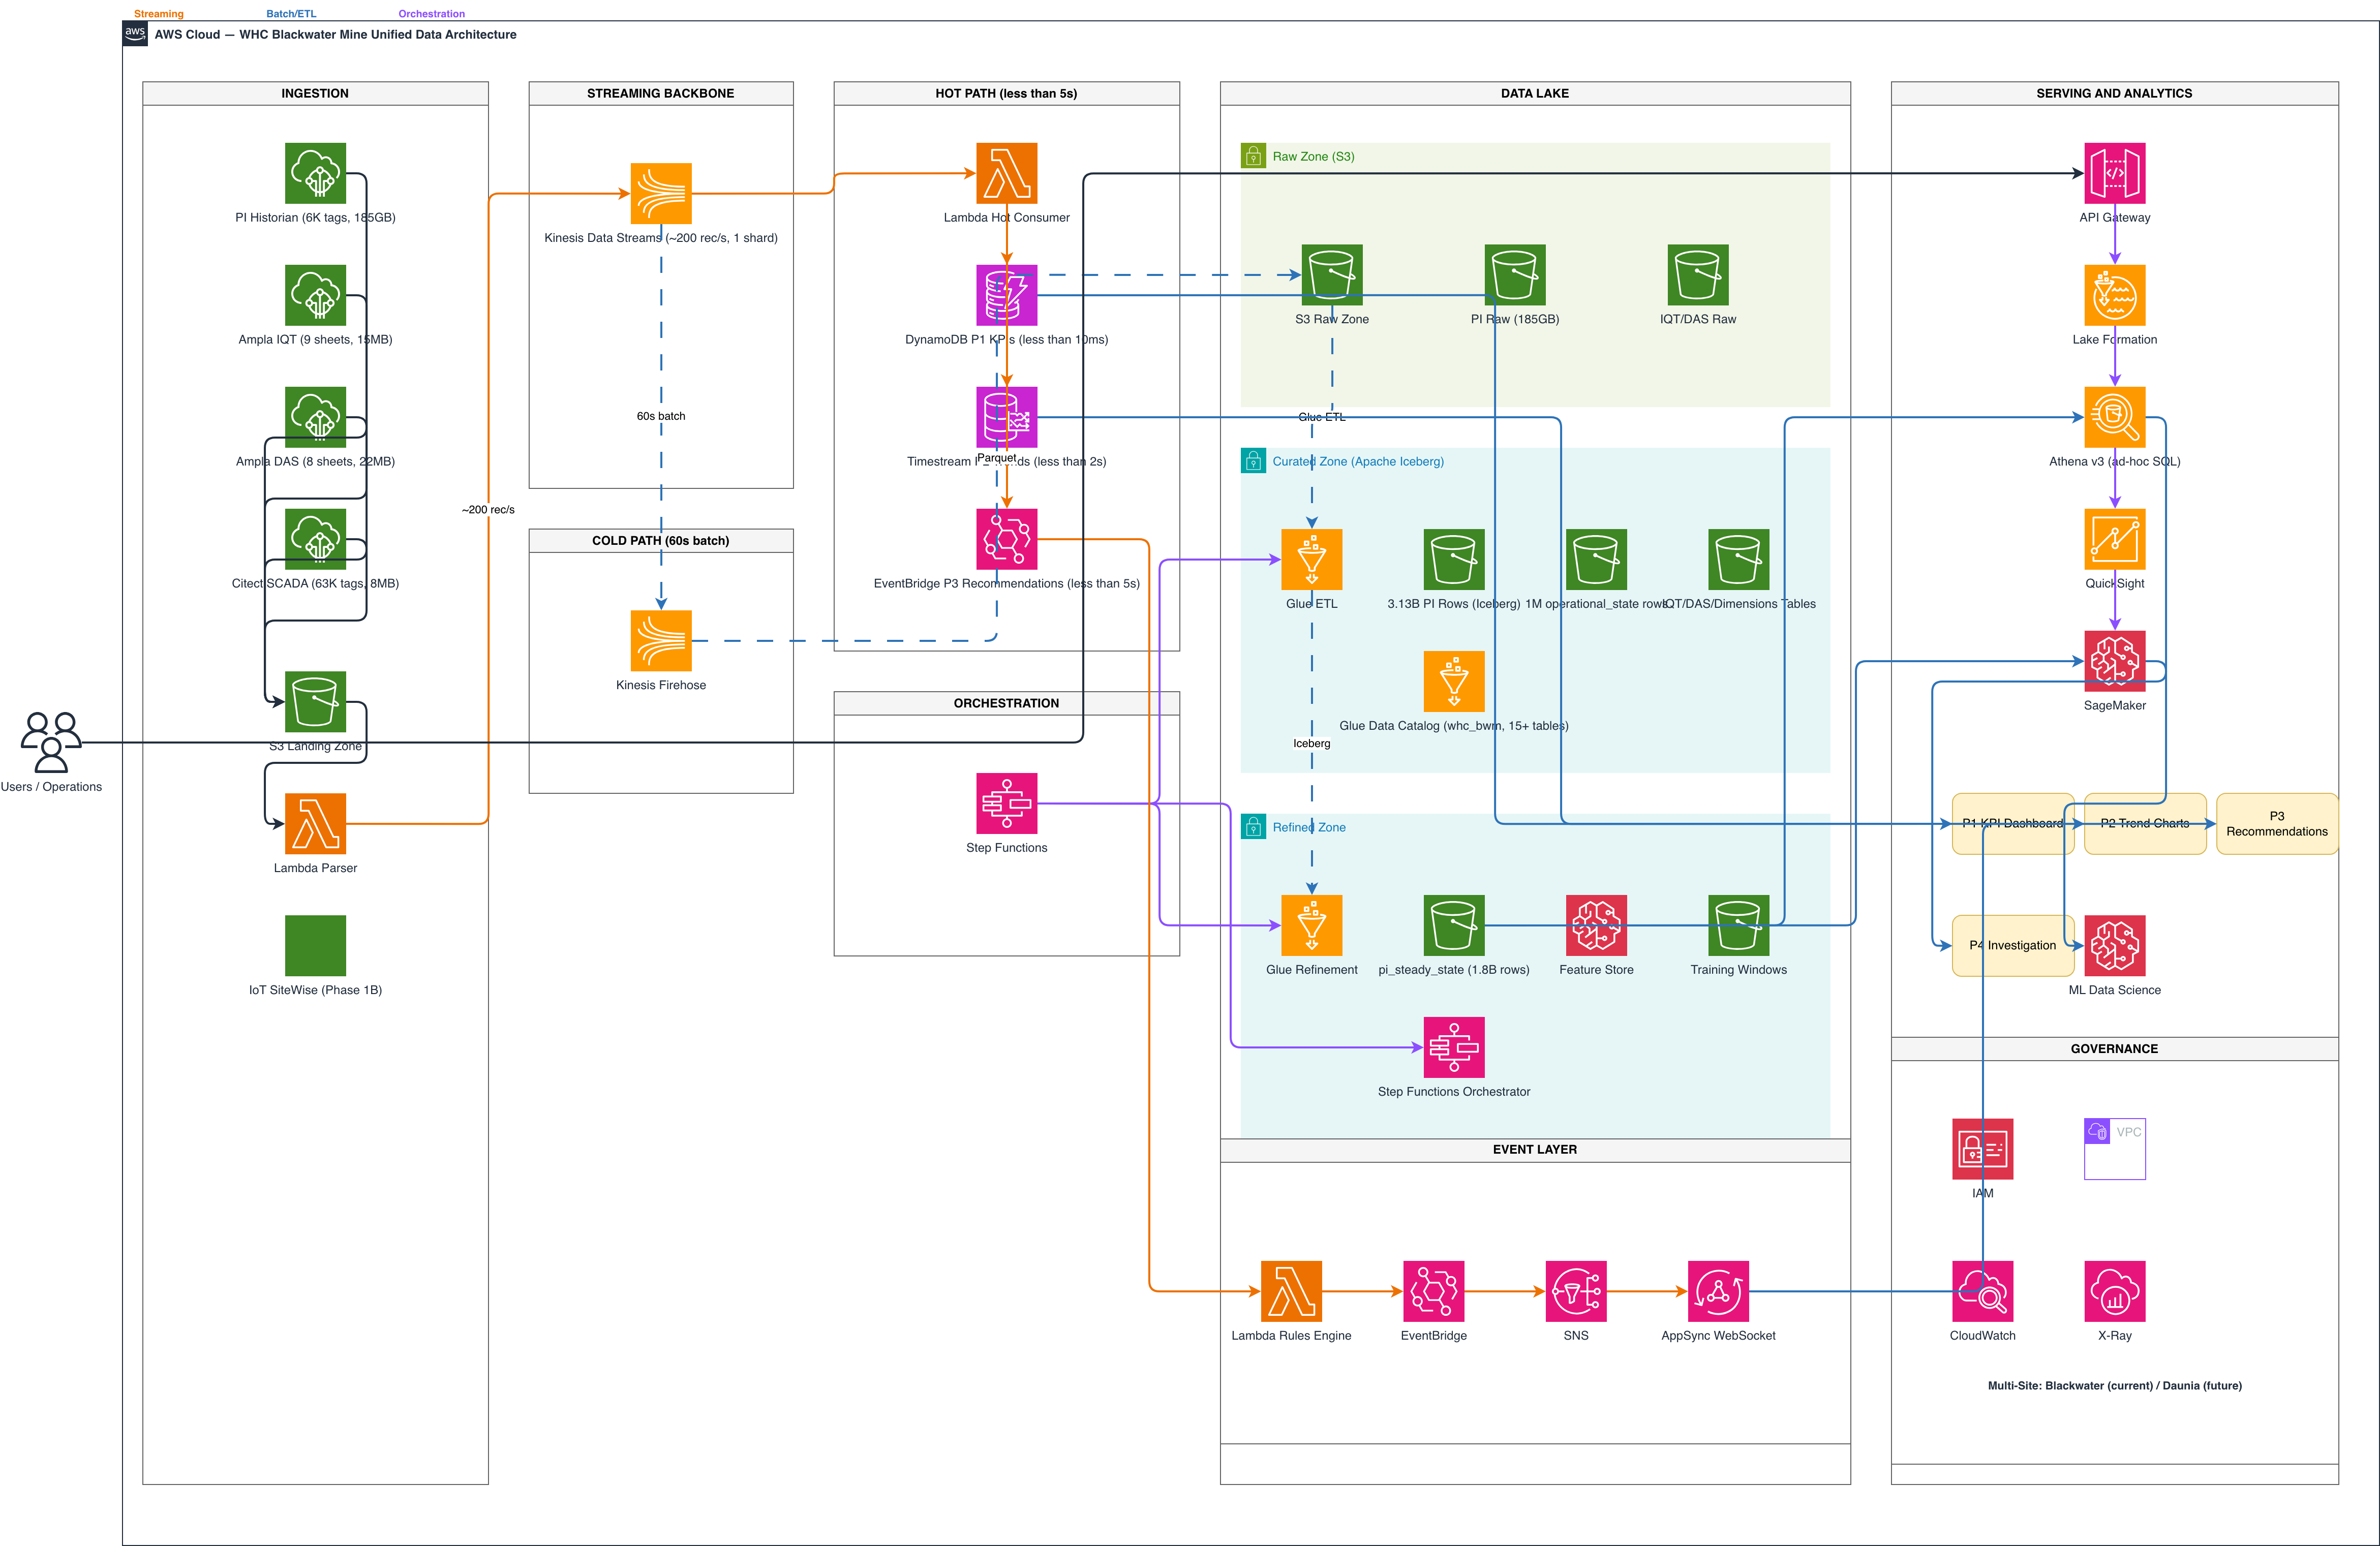Select the Glue ETL icon in Curated Zone

[1312, 559]
